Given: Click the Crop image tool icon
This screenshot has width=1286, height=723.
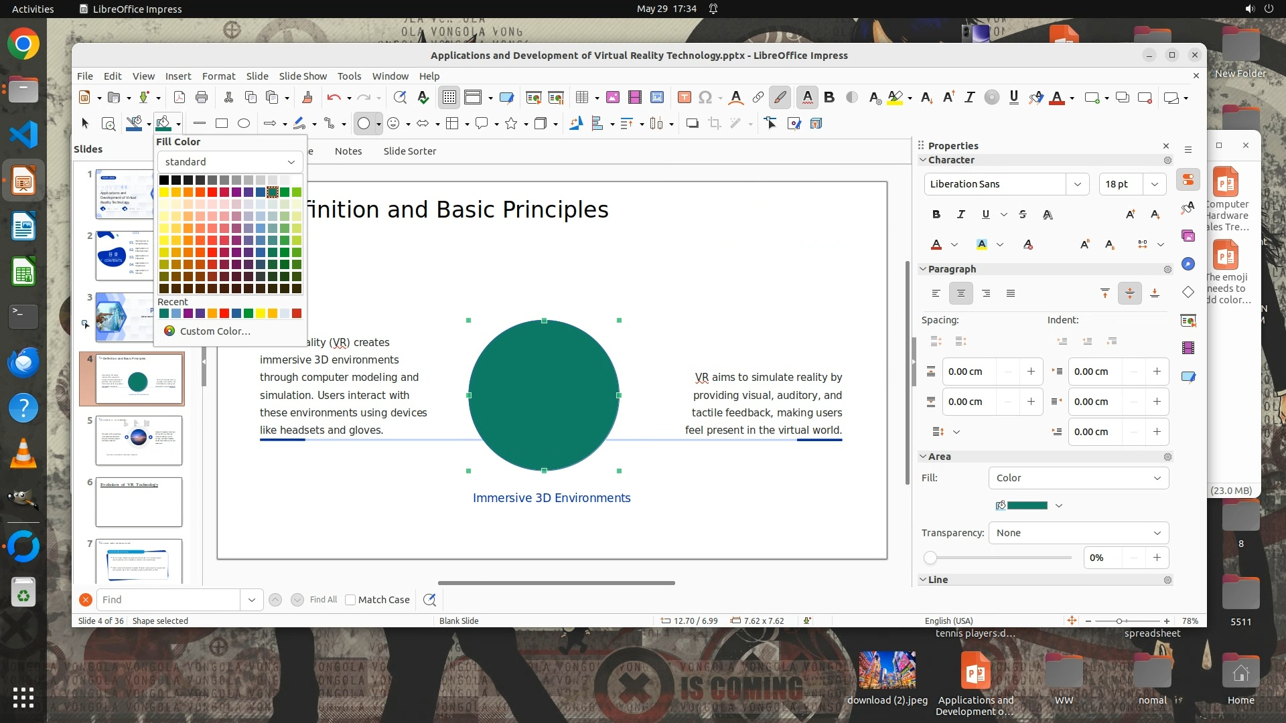Looking at the screenshot, I should click(715, 123).
